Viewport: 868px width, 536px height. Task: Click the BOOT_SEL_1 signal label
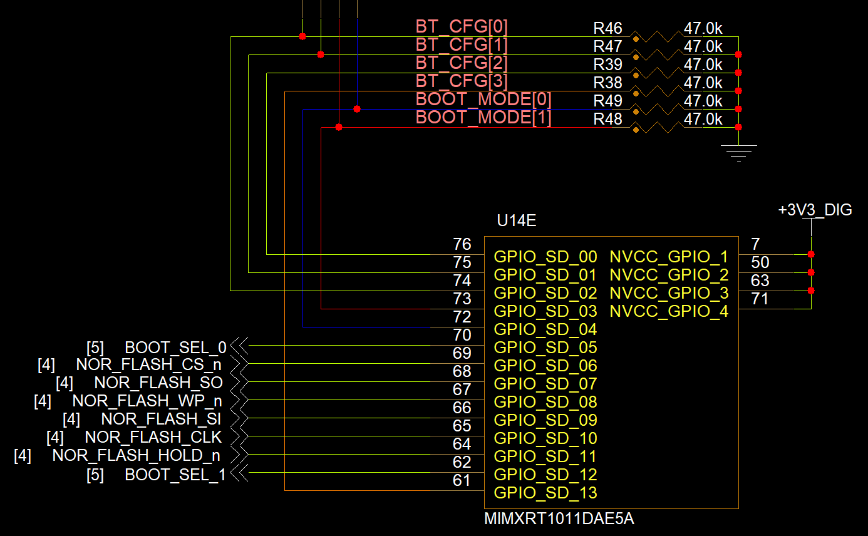tap(175, 475)
